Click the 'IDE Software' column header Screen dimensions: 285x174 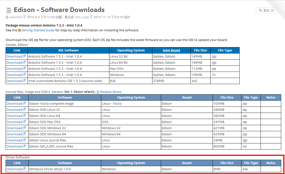68,50
